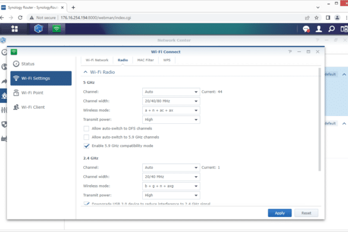Viewport: 348px width, 232px height.
Task: Open the Synology main menu grid icon
Action: tap(15, 29)
